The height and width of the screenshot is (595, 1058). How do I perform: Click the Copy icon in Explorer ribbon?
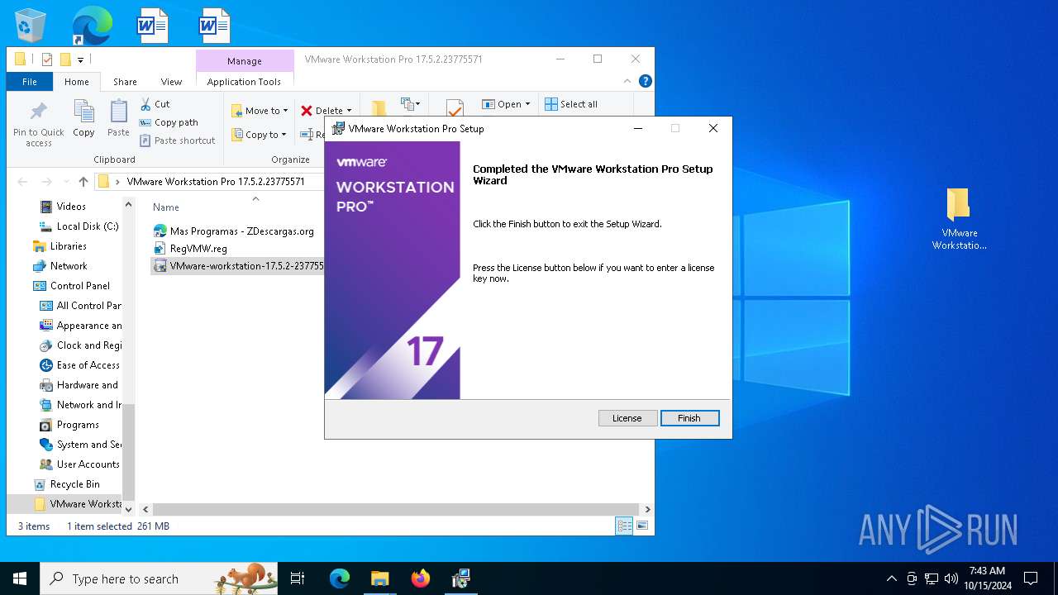pos(83,117)
